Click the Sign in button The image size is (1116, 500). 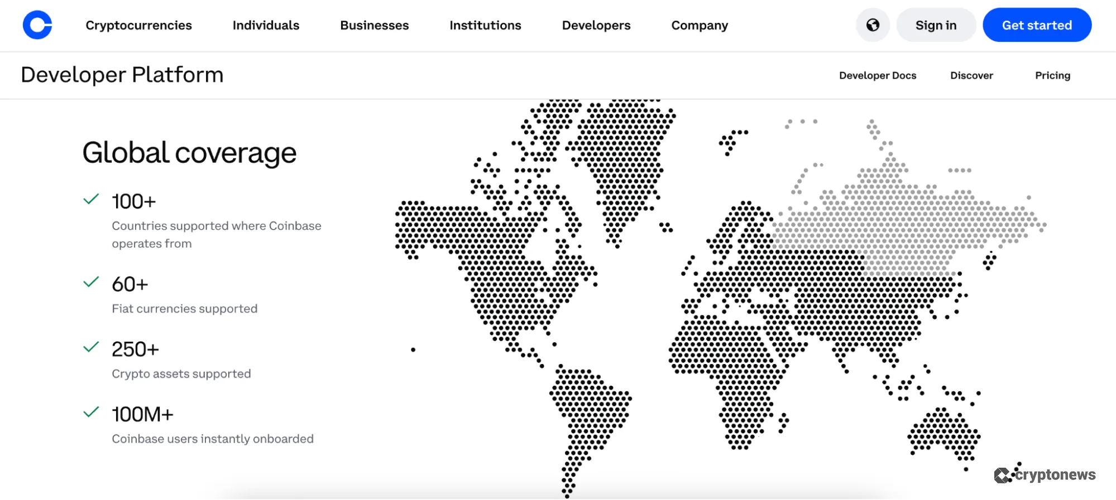pos(936,25)
